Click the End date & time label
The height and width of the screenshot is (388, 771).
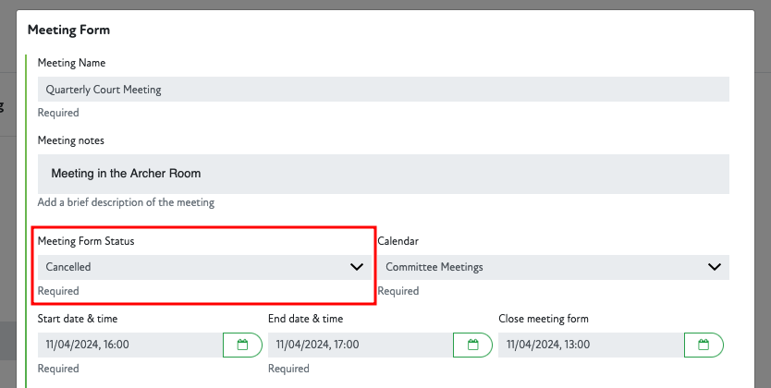point(305,319)
